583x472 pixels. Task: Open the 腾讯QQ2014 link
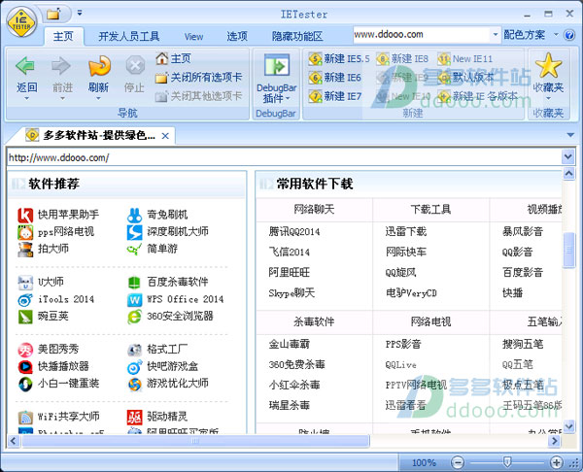click(294, 232)
